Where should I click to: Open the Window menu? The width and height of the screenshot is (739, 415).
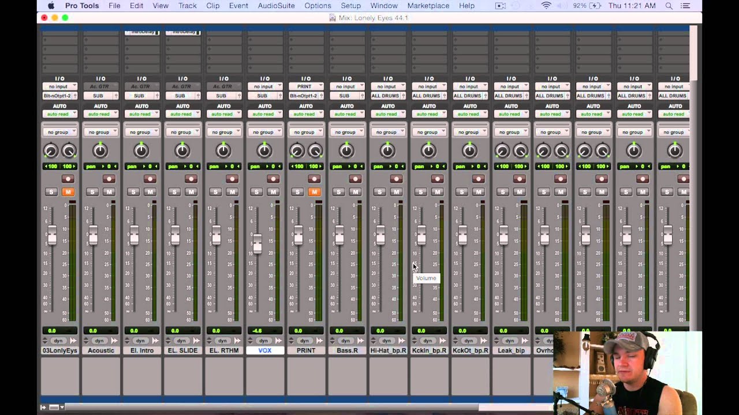384,6
